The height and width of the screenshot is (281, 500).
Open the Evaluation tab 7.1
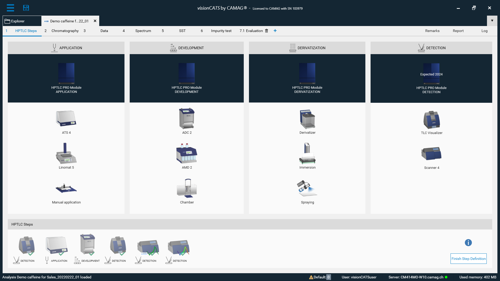pos(254,30)
